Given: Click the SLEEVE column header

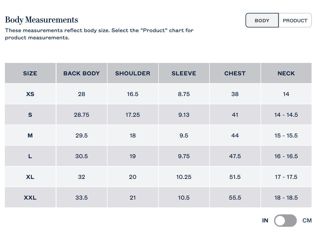Looking at the screenshot, I should tap(184, 73).
